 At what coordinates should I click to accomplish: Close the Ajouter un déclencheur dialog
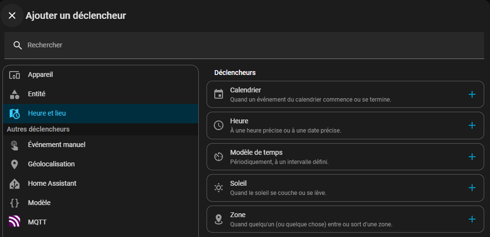click(12, 16)
